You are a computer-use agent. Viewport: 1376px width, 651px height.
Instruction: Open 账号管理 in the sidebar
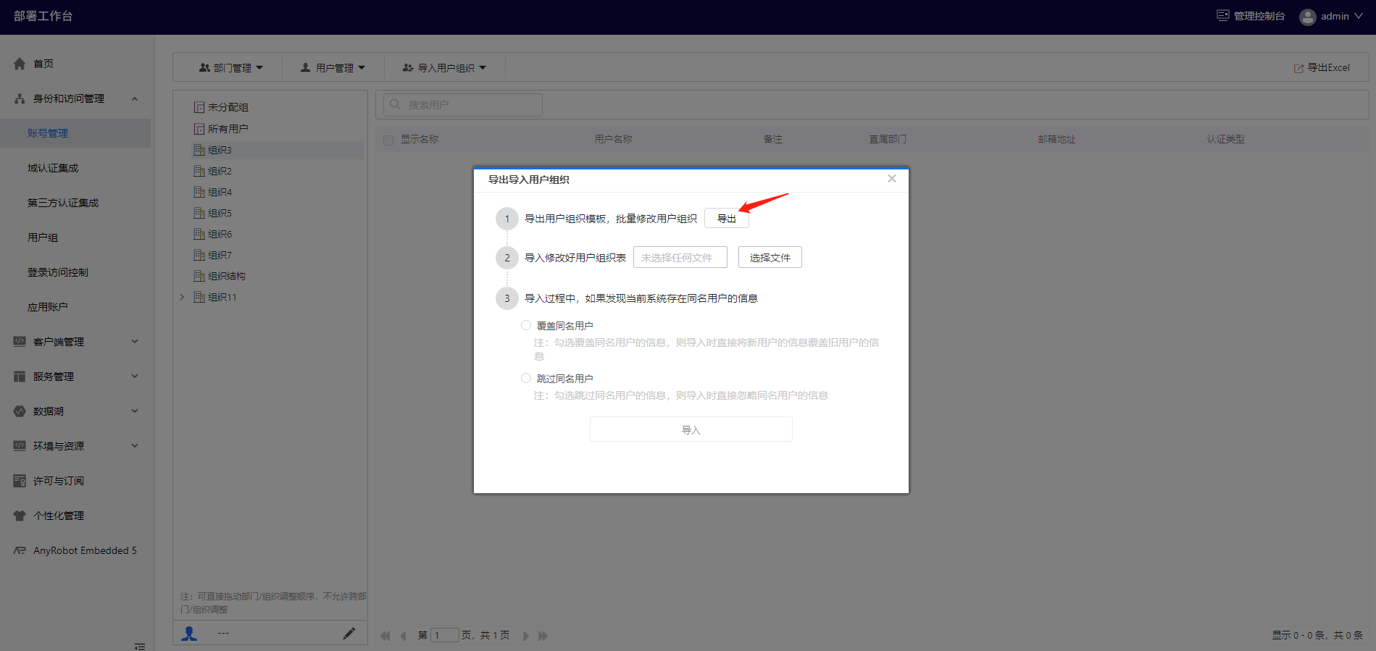(x=75, y=133)
